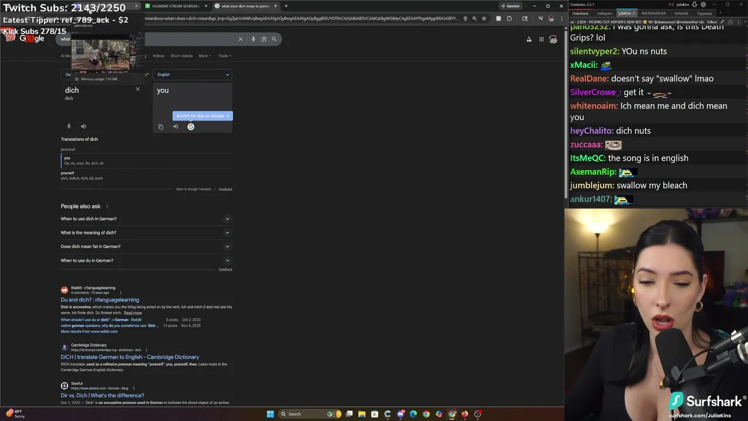The height and width of the screenshot is (421, 748).
Task: Click Feedback under translation box
Action: 225,189
